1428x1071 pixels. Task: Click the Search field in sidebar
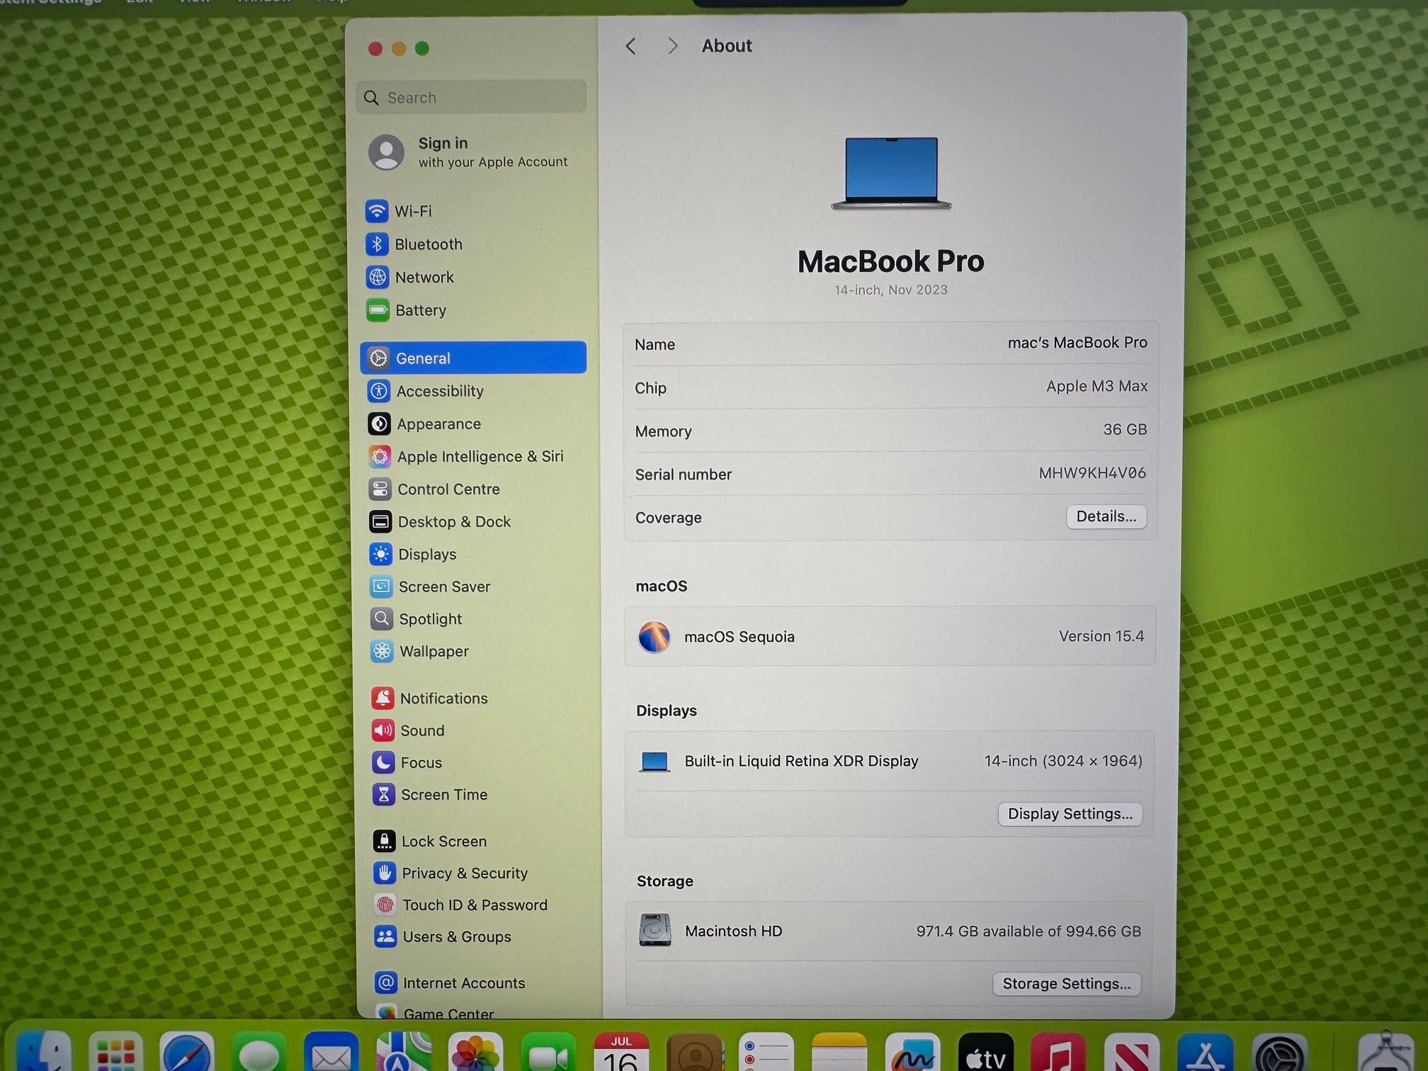coord(471,97)
